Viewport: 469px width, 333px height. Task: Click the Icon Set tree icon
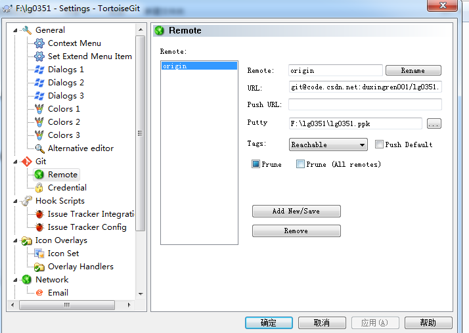coord(39,254)
